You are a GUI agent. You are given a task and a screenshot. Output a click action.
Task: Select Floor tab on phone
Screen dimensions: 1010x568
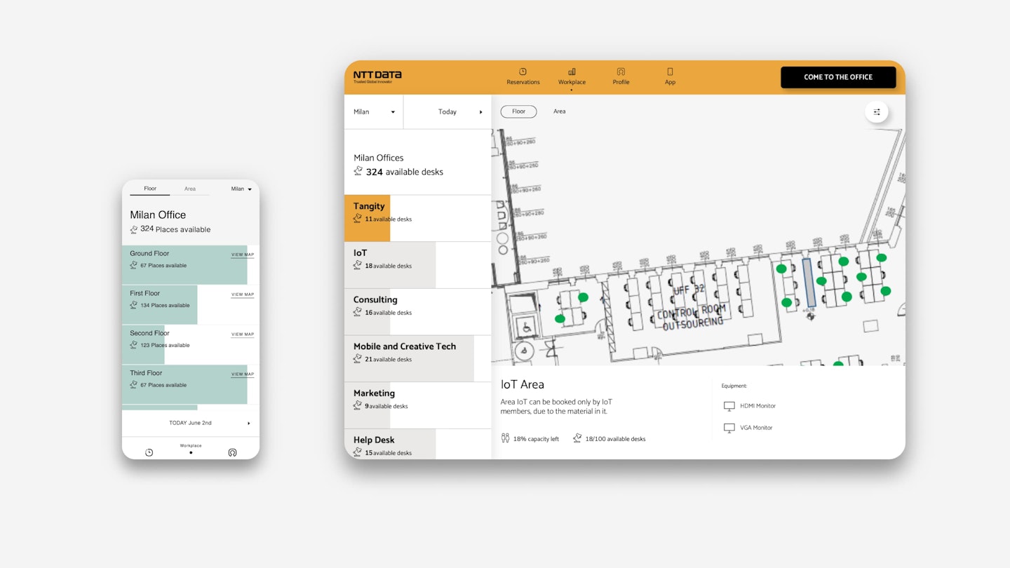[x=150, y=189]
